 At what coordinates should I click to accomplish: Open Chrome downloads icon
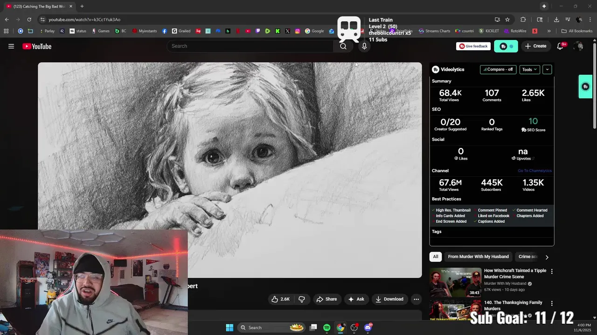point(556,20)
